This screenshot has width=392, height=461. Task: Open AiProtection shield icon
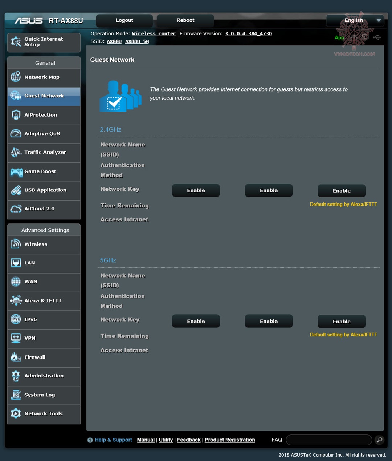pos(16,114)
